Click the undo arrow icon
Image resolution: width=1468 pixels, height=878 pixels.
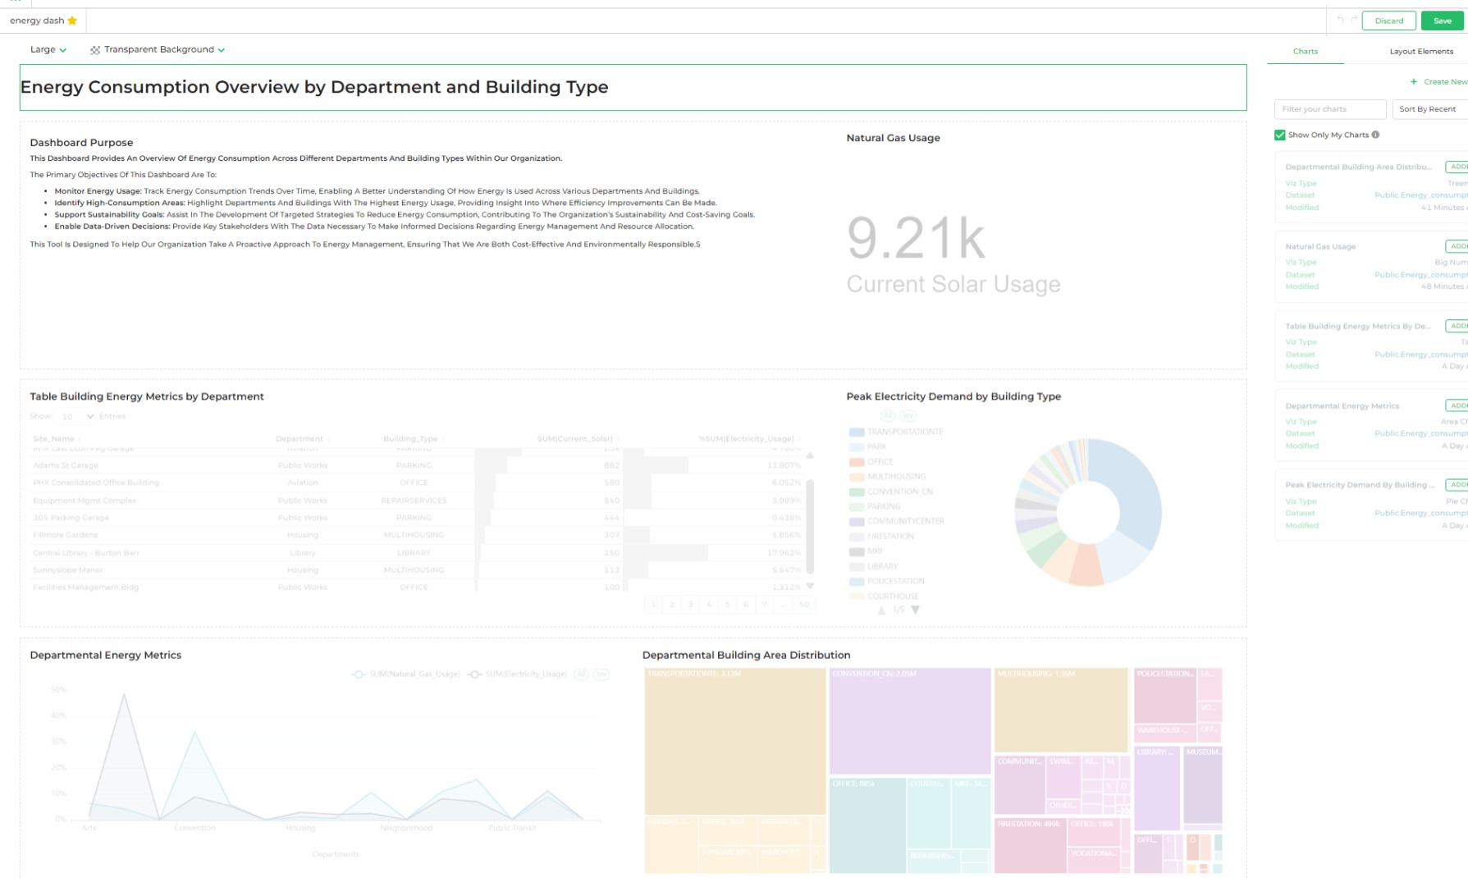coord(1340,20)
